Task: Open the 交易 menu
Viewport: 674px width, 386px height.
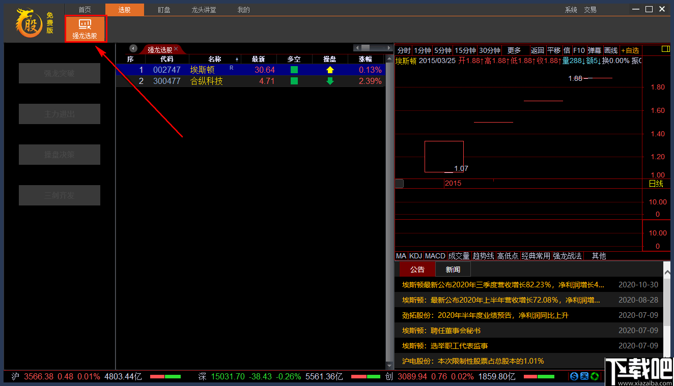Action: tap(590, 10)
